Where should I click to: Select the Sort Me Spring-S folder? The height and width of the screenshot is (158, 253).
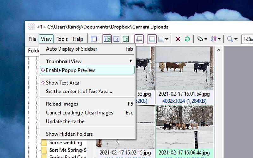68,150
